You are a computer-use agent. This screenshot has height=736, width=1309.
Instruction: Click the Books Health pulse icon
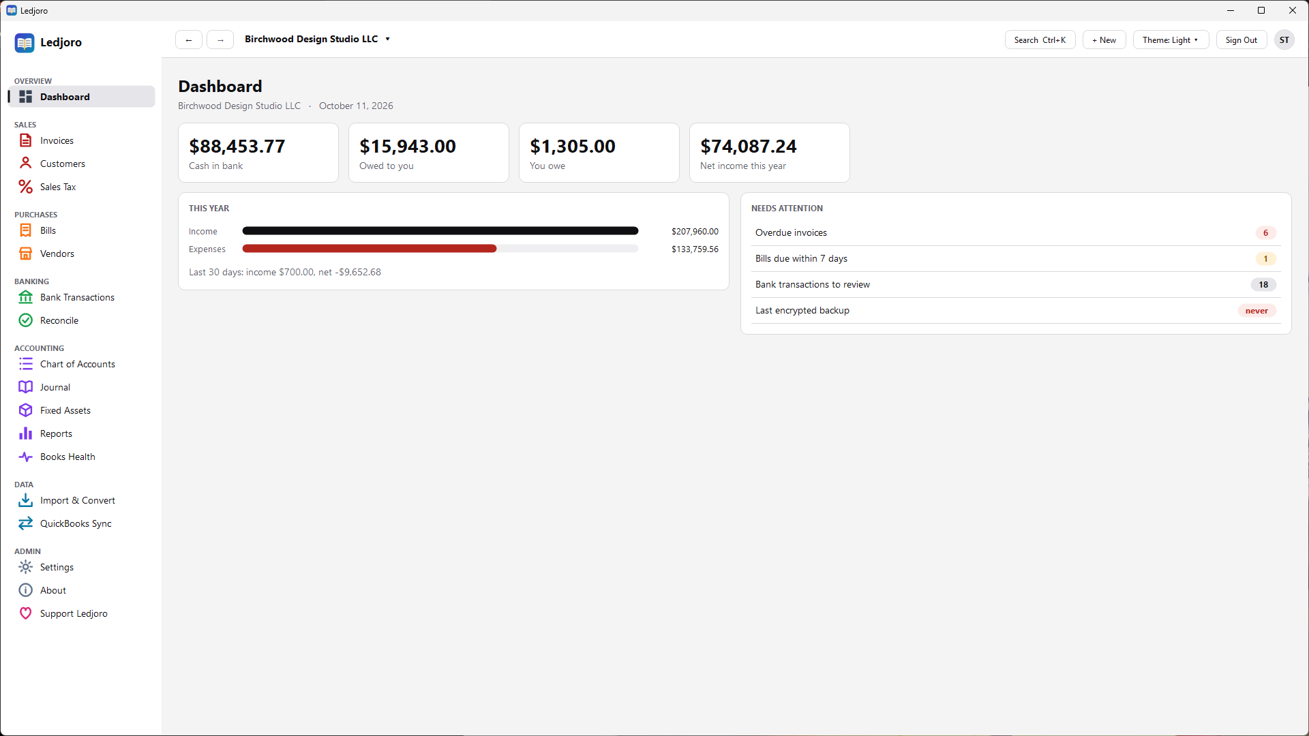(25, 457)
